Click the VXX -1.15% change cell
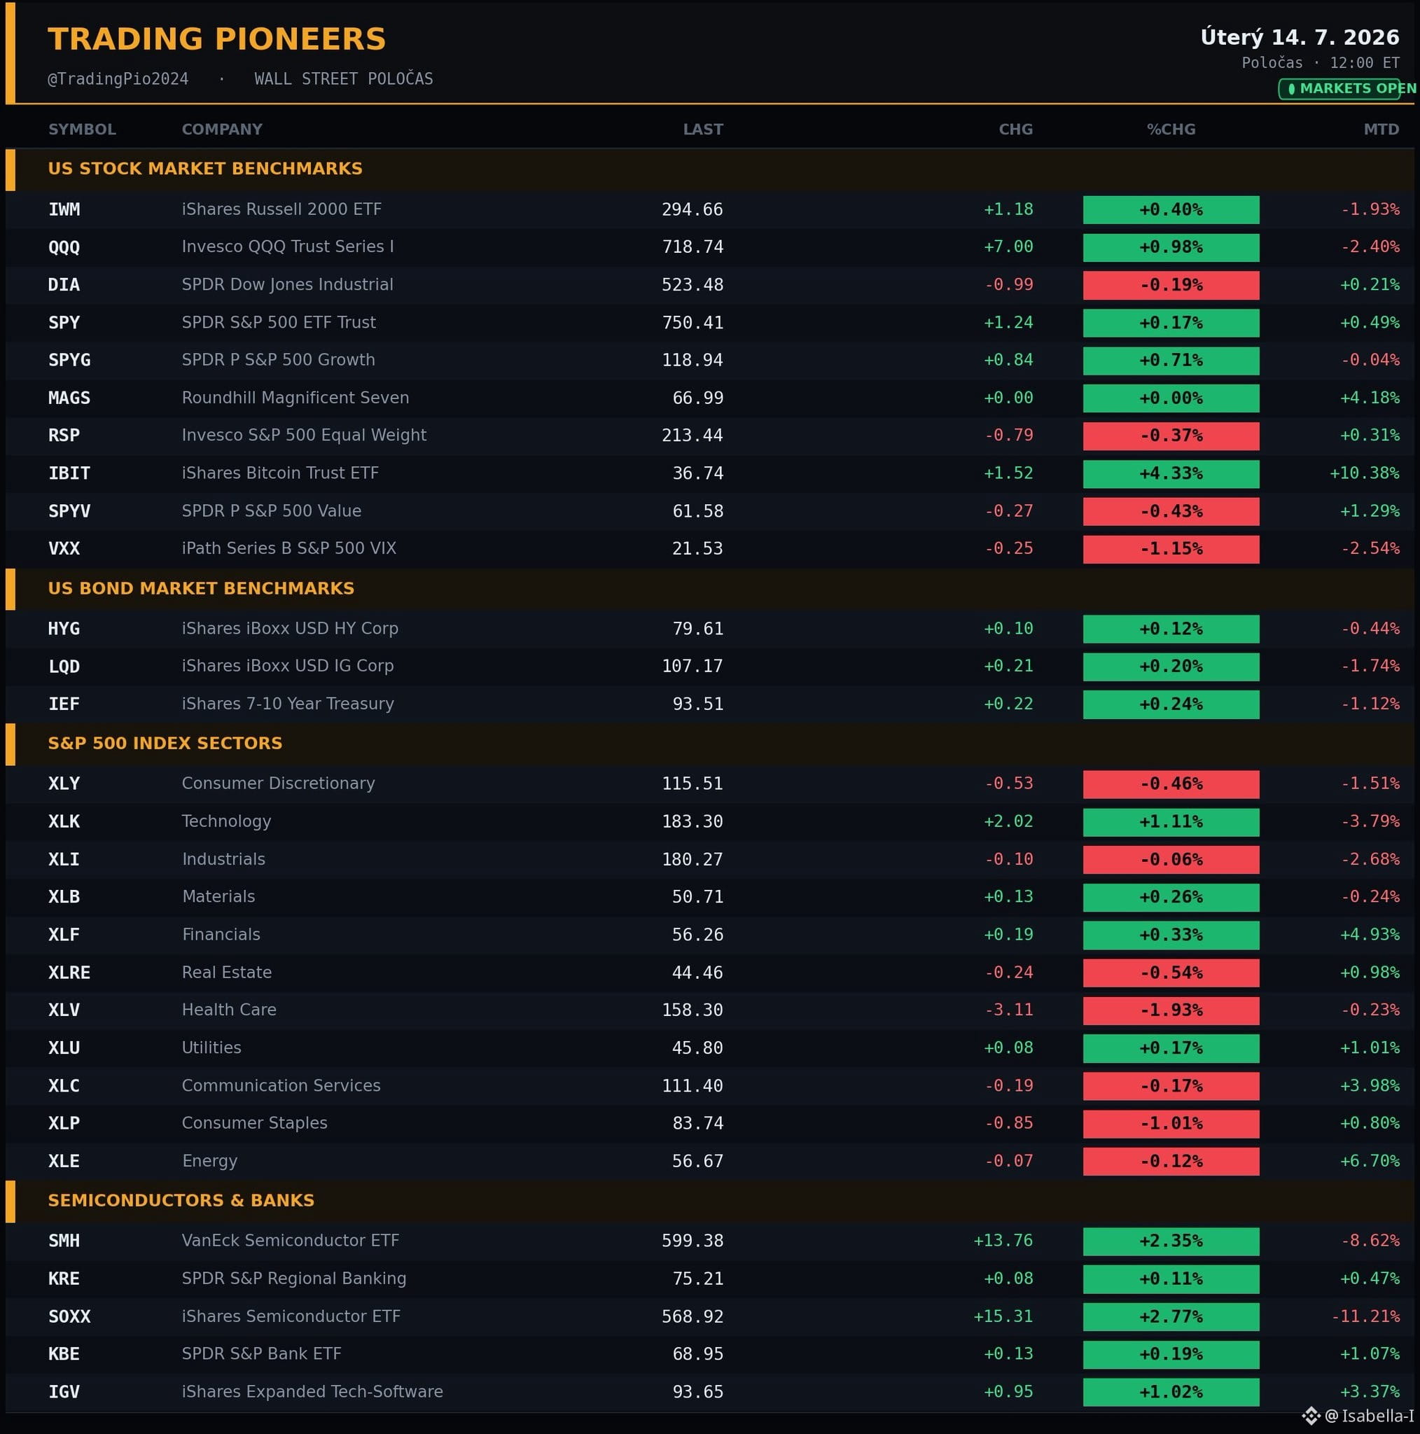Image resolution: width=1420 pixels, height=1434 pixels. (x=1171, y=548)
